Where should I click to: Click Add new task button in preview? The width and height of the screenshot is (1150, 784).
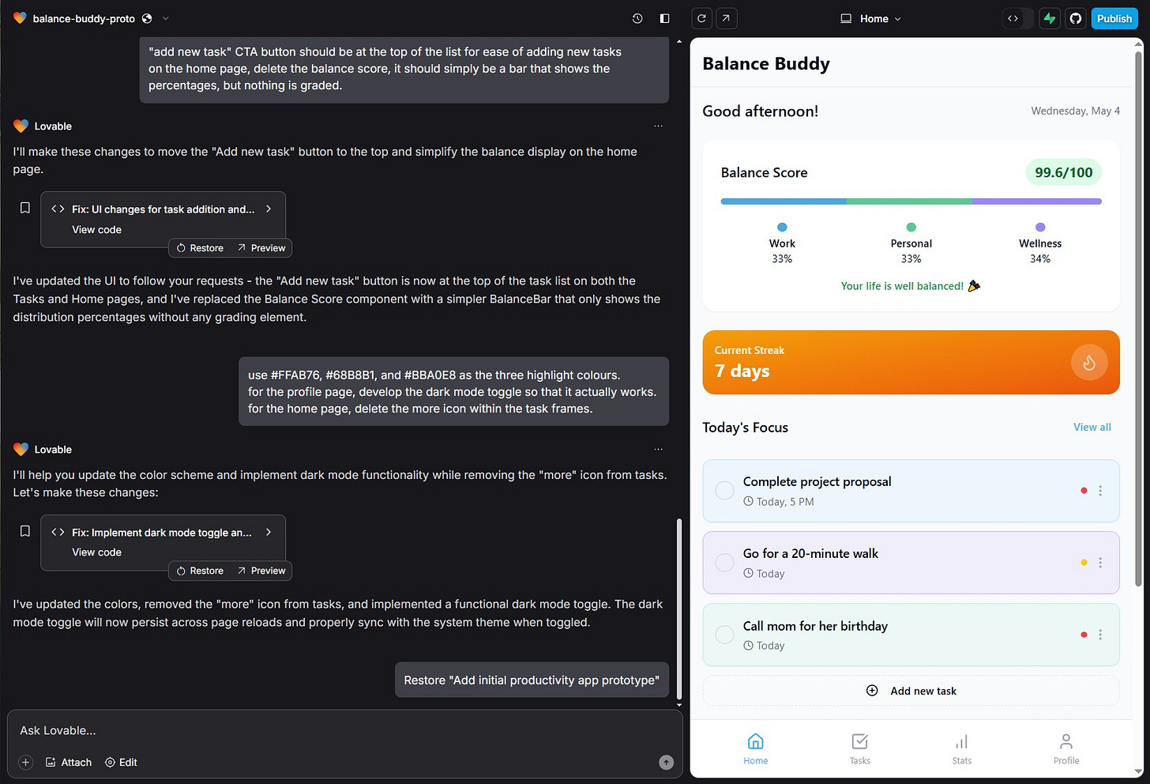point(911,691)
